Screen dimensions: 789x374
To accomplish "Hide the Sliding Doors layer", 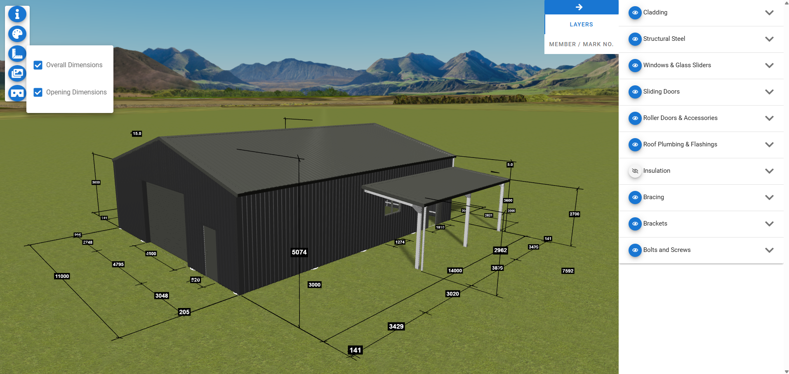I will tap(635, 92).
